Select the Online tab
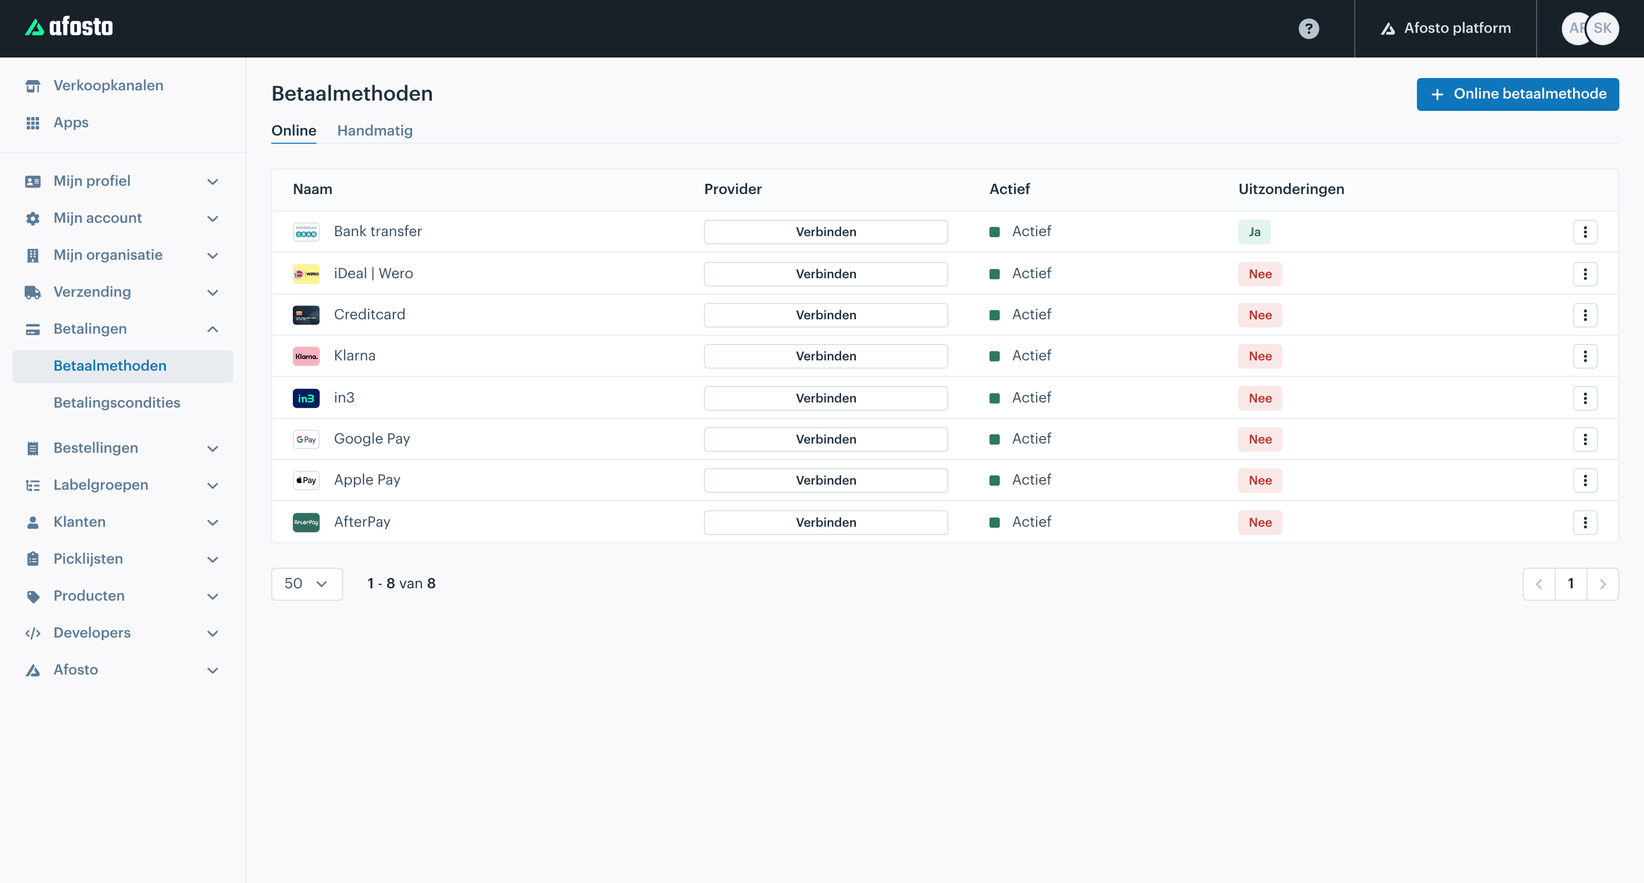 pyautogui.click(x=293, y=131)
